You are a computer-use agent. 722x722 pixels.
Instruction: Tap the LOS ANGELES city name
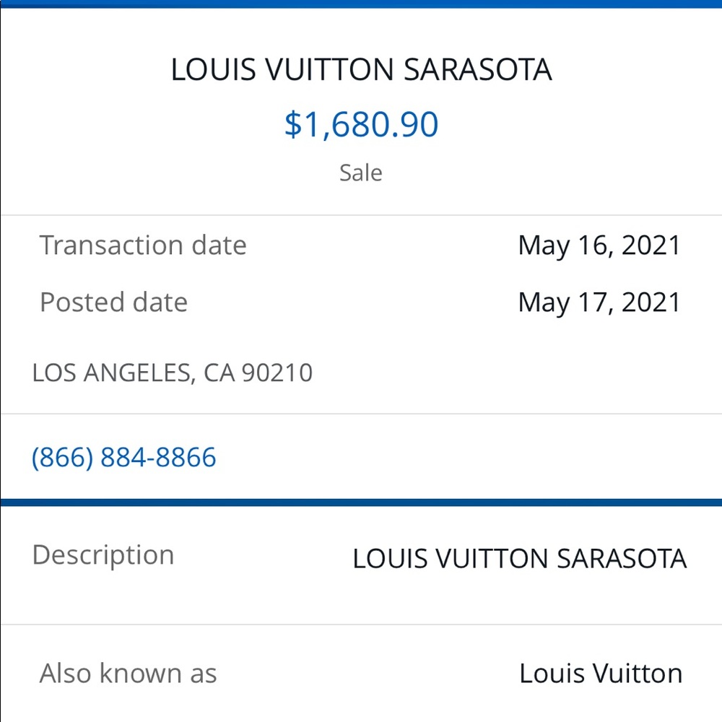(x=110, y=373)
